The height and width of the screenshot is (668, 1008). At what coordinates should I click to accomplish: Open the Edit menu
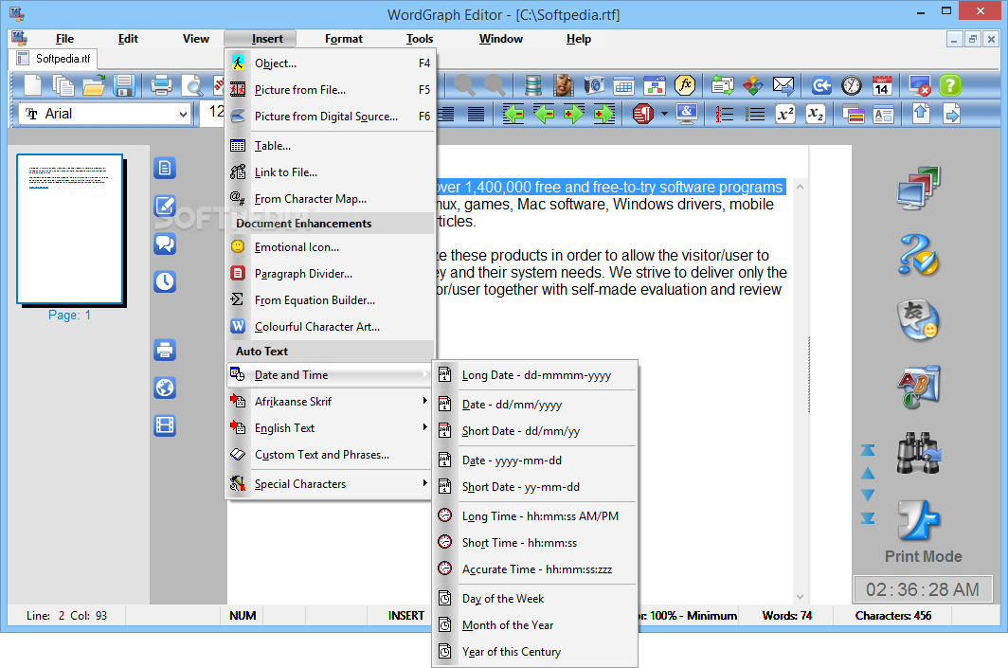pyautogui.click(x=128, y=39)
